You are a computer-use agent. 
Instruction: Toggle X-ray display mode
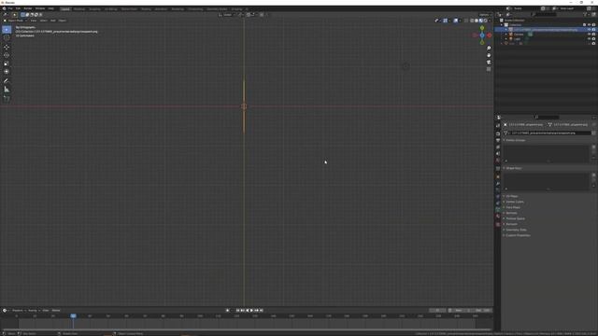coord(466,21)
